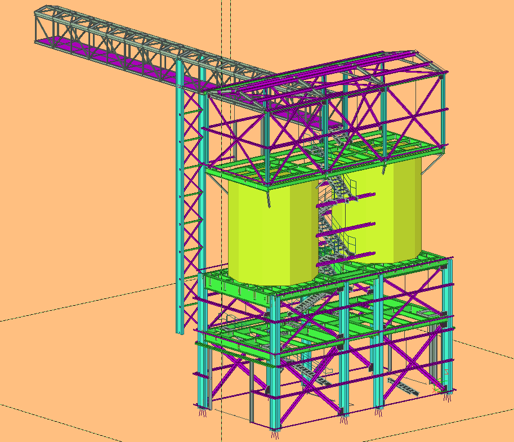Select the pile foundation under the front corner column

tap(275, 434)
